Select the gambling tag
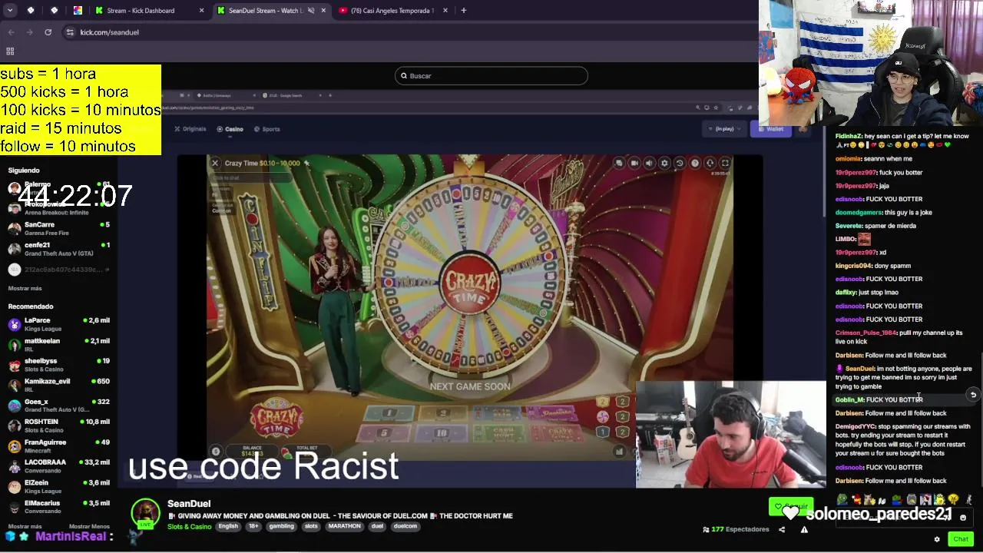The image size is (983, 553). [x=281, y=527]
